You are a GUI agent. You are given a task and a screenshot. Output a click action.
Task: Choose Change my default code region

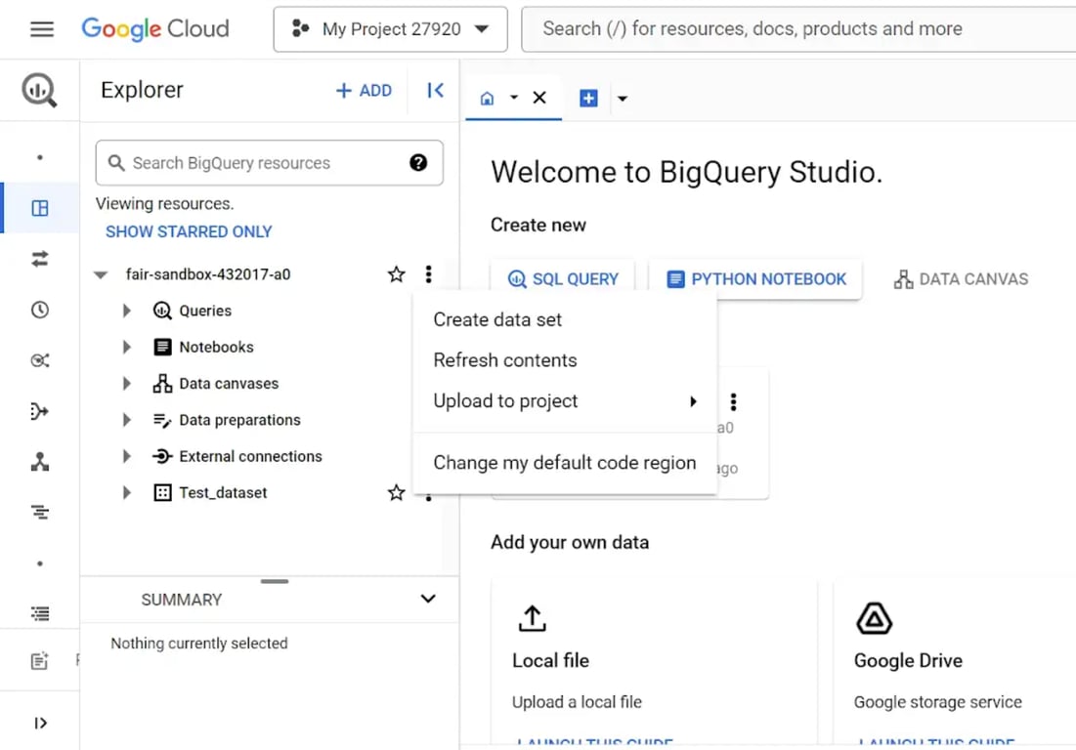[565, 463]
